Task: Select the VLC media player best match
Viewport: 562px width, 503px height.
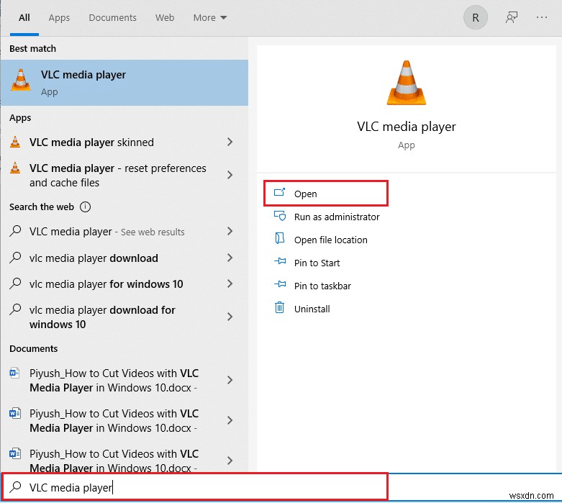Action: [x=124, y=83]
